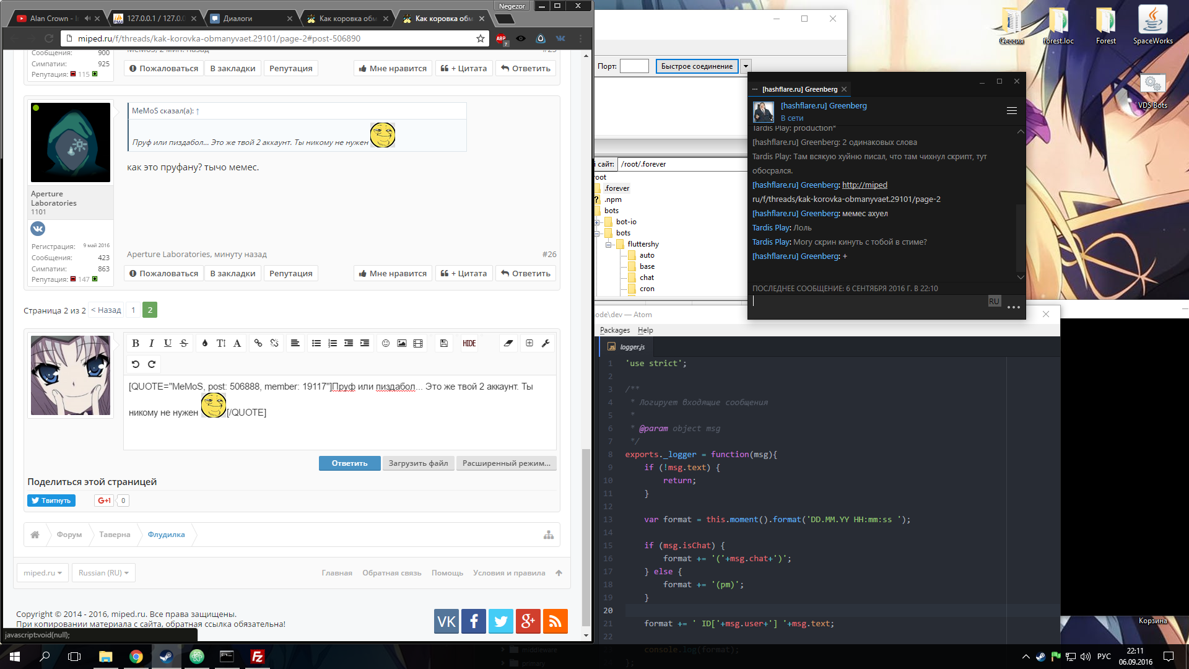Viewport: 1189px width, 669px height.
Task: Remove link with the broken chain icon
Action: pos(274,343)
